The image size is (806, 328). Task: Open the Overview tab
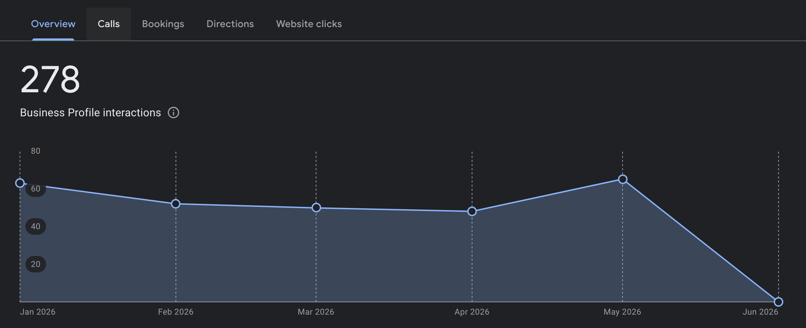pyautogui.click(x=53, y=24)
